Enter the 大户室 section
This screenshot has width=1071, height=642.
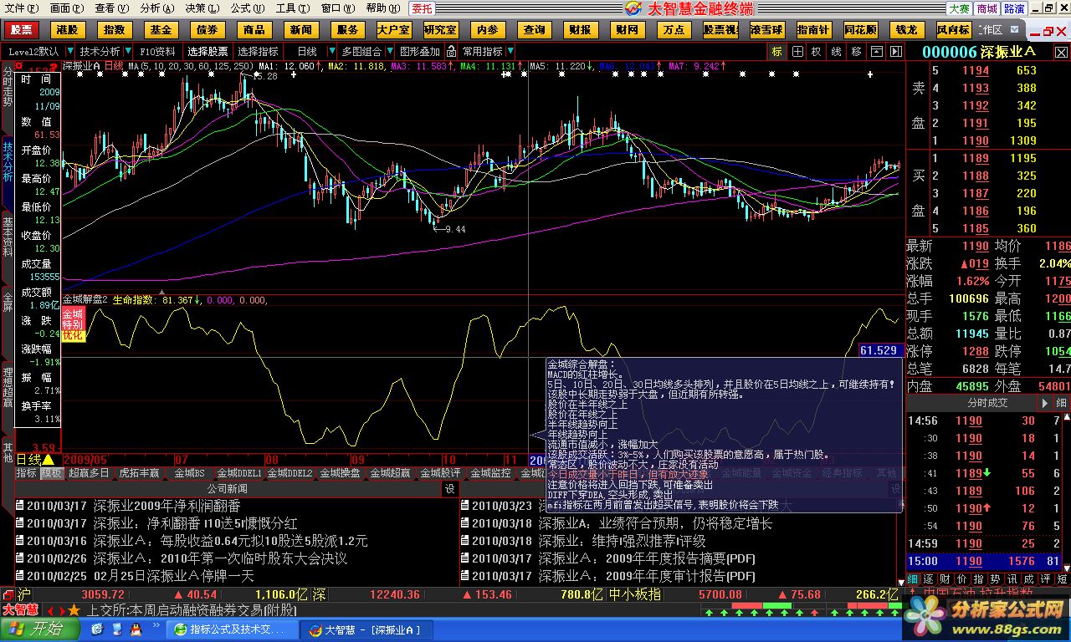(394, 30)
